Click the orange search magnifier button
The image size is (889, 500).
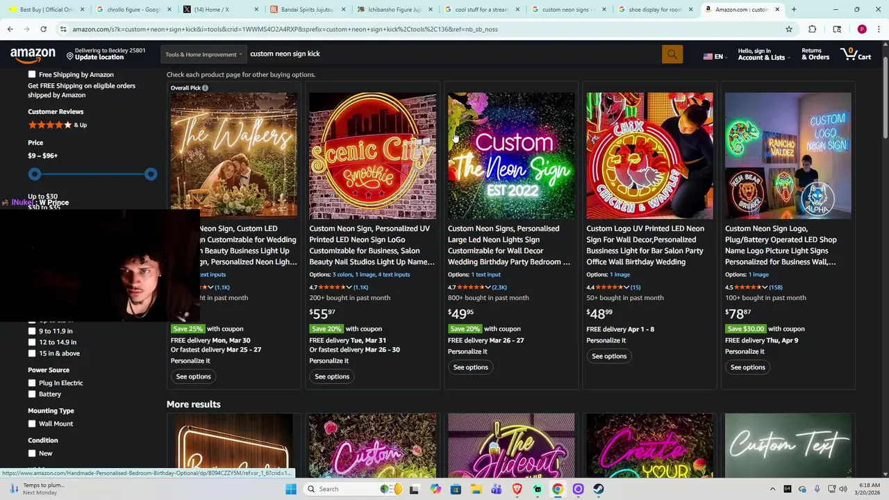pos(672,54)
